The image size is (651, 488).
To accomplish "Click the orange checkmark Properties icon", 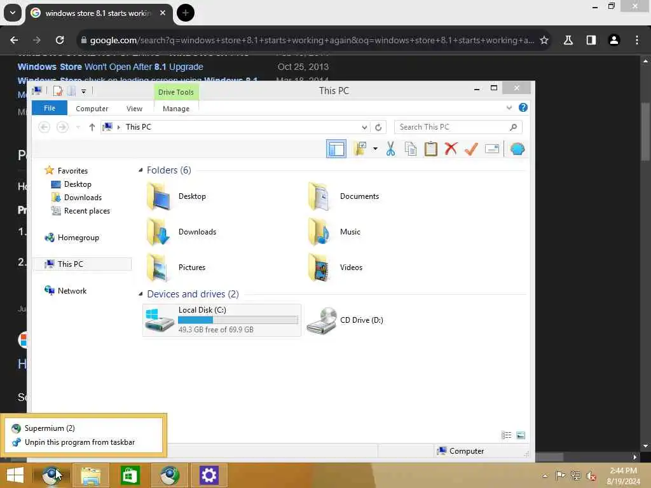I will pos(471,149).
